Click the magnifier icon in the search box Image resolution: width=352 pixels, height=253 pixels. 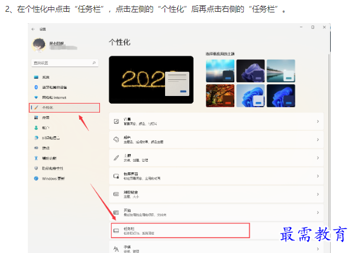(94, 63)
